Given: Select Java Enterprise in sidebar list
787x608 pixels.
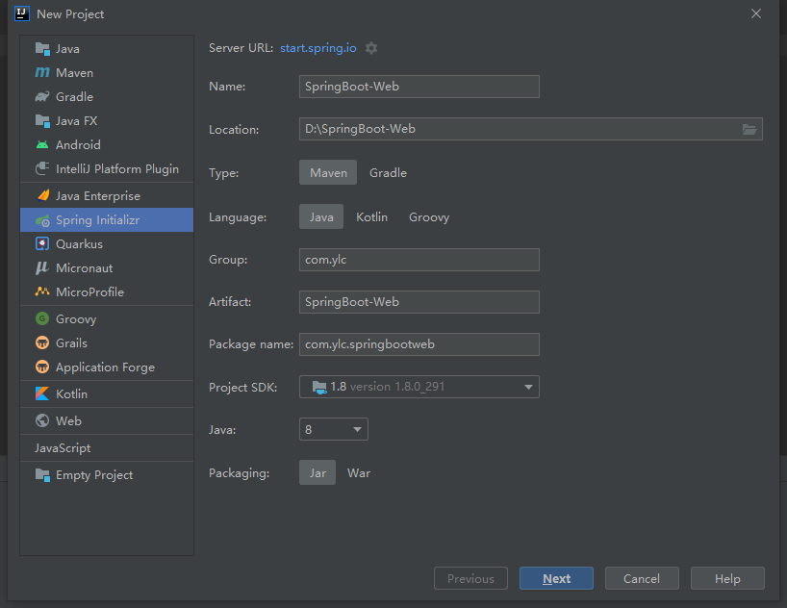Looking at the screenshot, I should click(107, 196).
